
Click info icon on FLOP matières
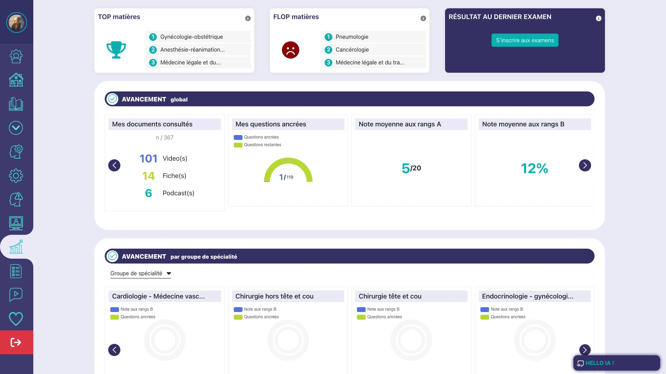click(423, 18)
